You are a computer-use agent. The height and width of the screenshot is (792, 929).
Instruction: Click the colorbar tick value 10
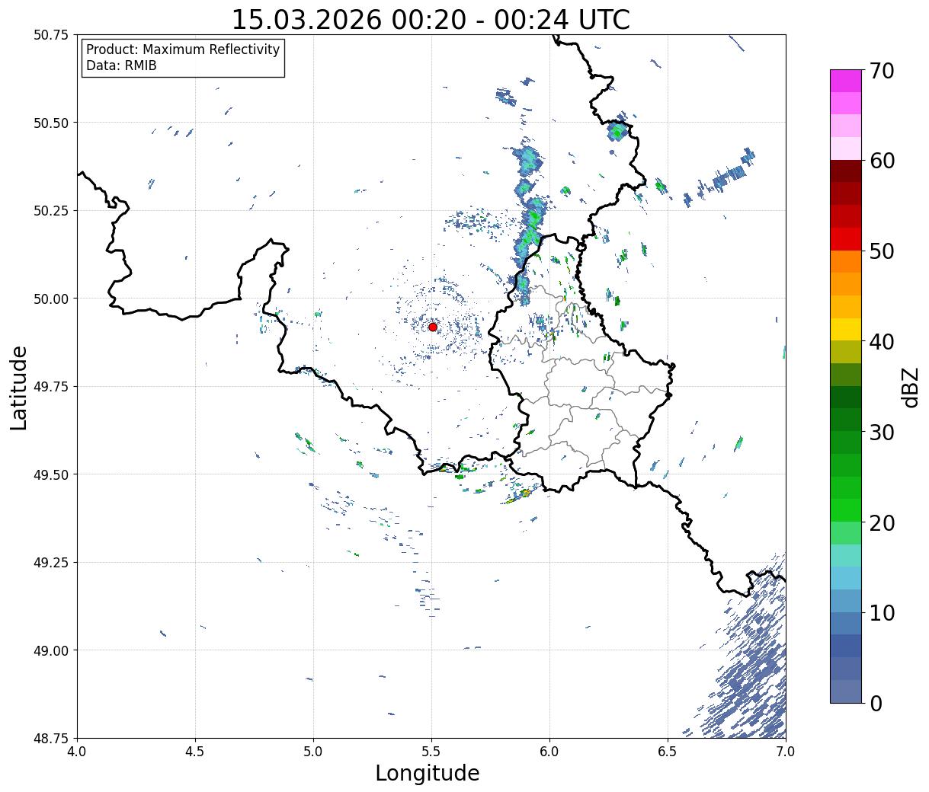pos(881,613)
